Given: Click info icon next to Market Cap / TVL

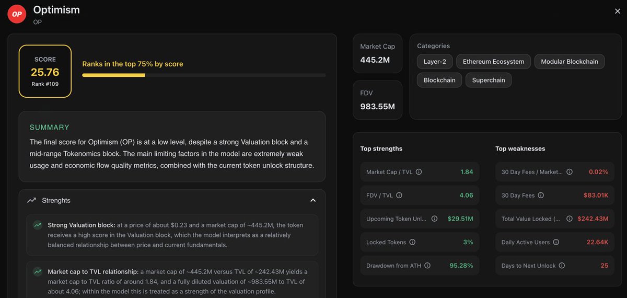Looking at the screenshot, I should (x=419, y=172).
